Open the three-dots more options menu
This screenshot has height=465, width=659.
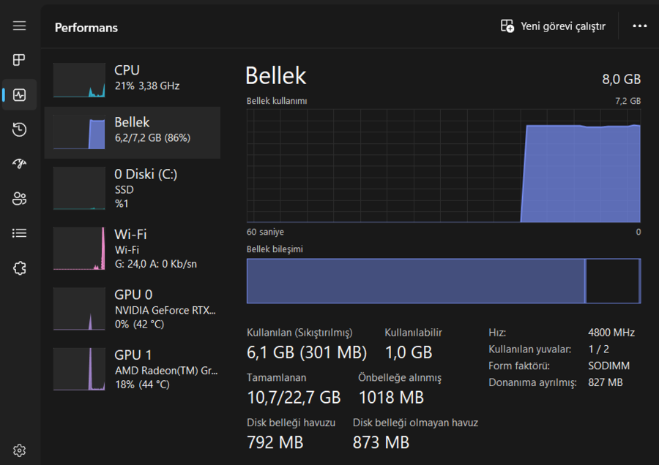tap(639, 26)
